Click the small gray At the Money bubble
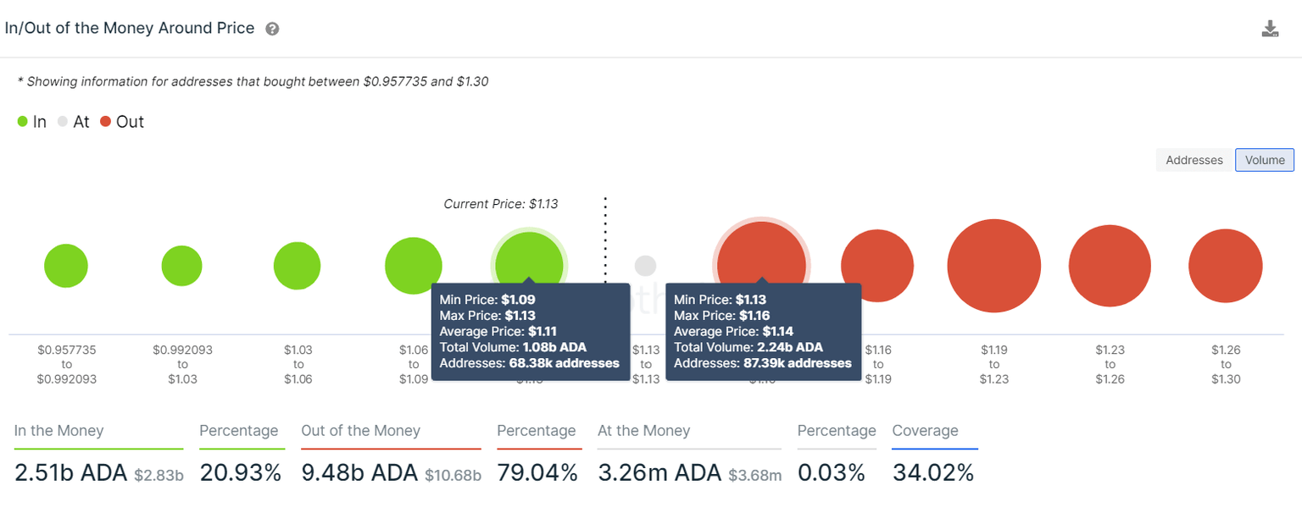1302x524 pixels. (645, 266)
